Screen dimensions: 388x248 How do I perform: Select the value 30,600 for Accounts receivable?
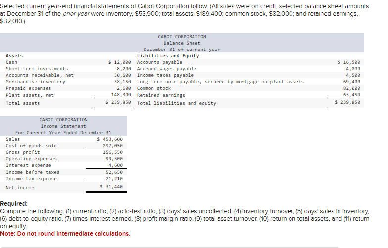tap(123, 75)
